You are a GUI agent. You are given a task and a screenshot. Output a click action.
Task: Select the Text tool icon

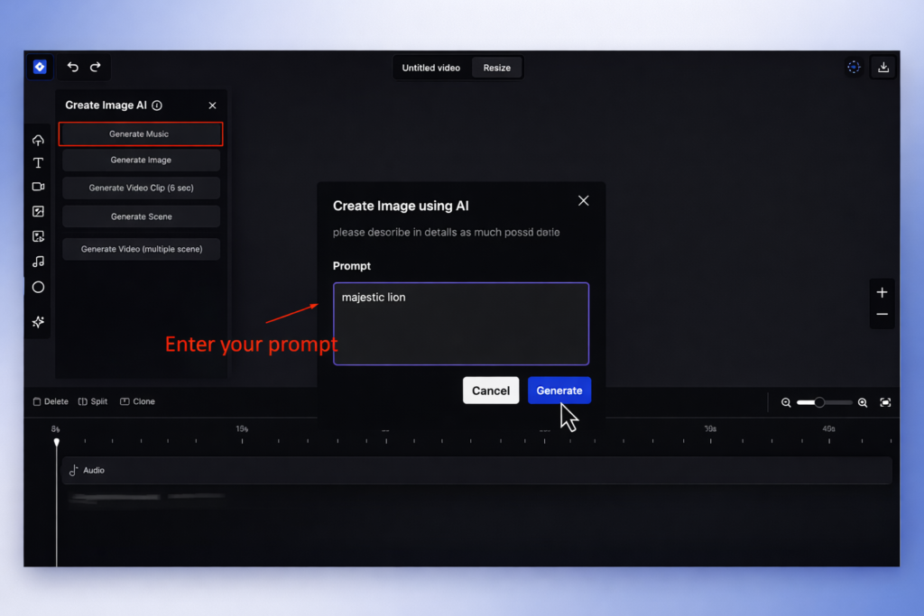pyautogui.click(x=38, y=163)
